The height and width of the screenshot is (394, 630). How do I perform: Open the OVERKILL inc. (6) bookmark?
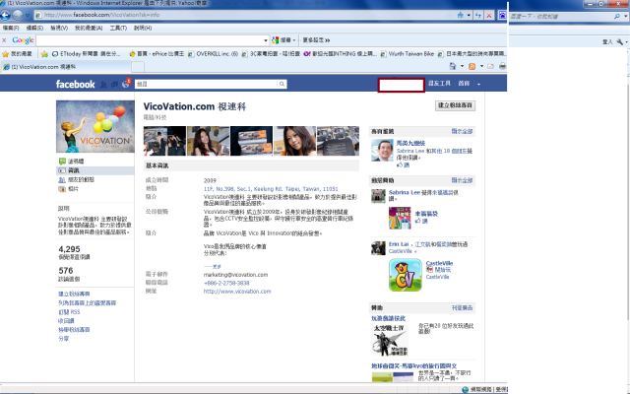pyautogui.click(x=213, y=54)
